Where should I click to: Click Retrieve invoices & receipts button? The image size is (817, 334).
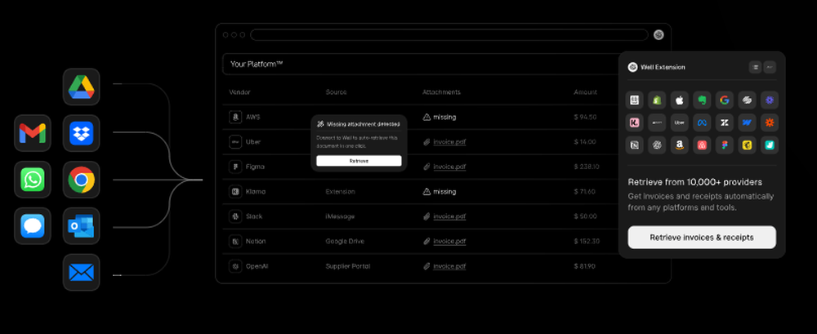pos(702,237)
